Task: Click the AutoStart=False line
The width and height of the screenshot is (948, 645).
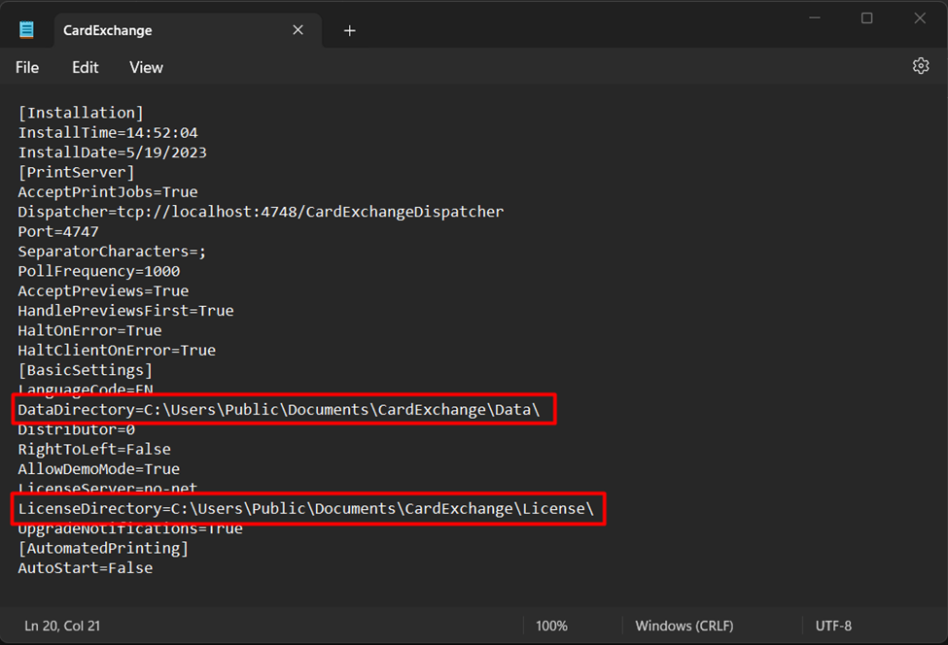Action: coord(86,568)
